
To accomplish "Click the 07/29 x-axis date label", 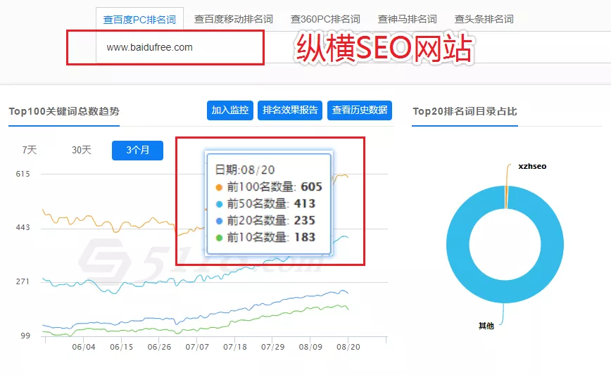I will 273,347.
